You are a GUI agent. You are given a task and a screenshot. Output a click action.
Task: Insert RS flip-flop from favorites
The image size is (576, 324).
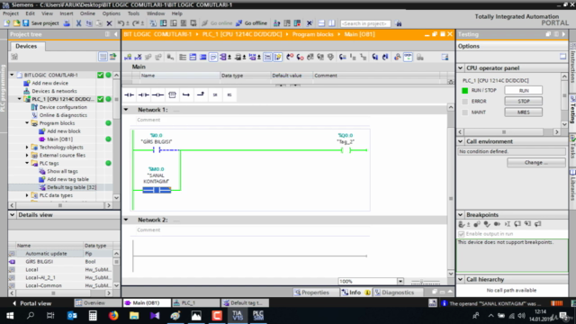tap(229, 94)
